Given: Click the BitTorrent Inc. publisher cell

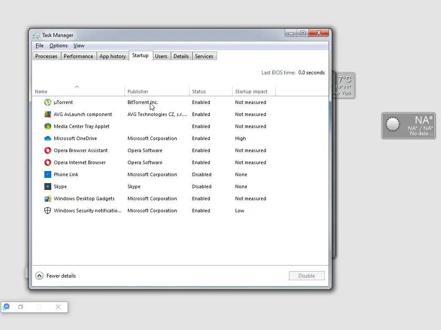Looking at the screenshot, I should click(x=143, y=102).
